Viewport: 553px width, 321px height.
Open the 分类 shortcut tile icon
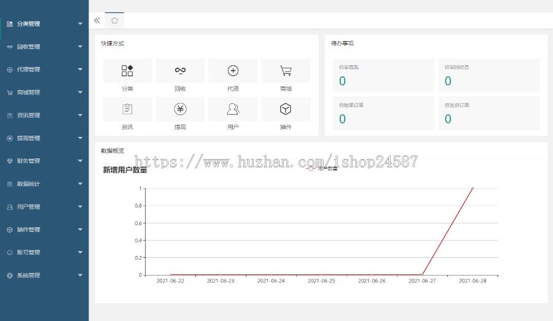127,71
